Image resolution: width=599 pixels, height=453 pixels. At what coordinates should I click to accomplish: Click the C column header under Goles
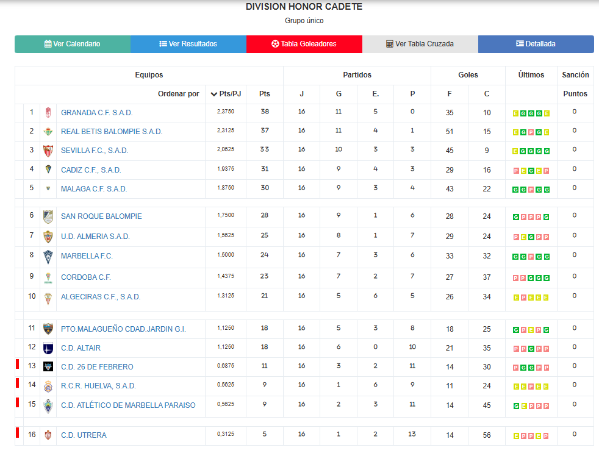pyautogui.click(x=486, y=94)
